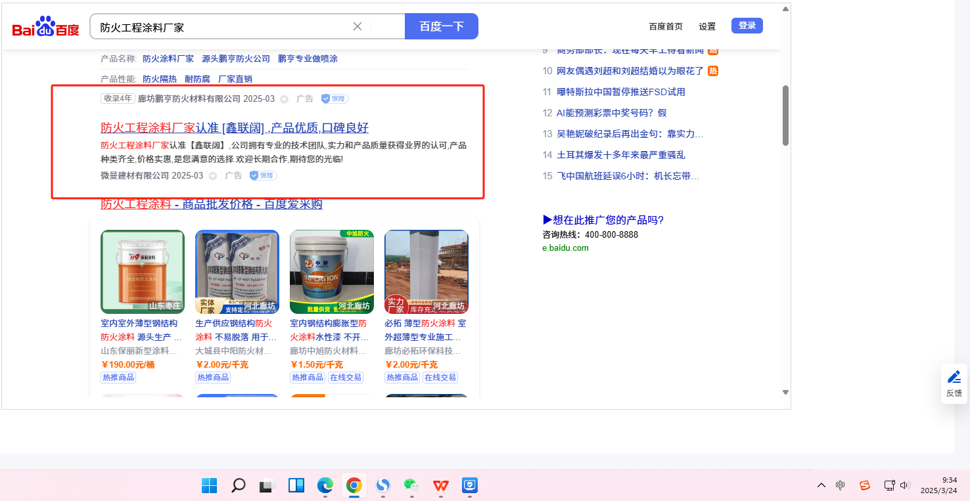Open the 防火工程涂料厂家认准 [鑫联阔] result title
970x501 pixels.
(235, 128)
